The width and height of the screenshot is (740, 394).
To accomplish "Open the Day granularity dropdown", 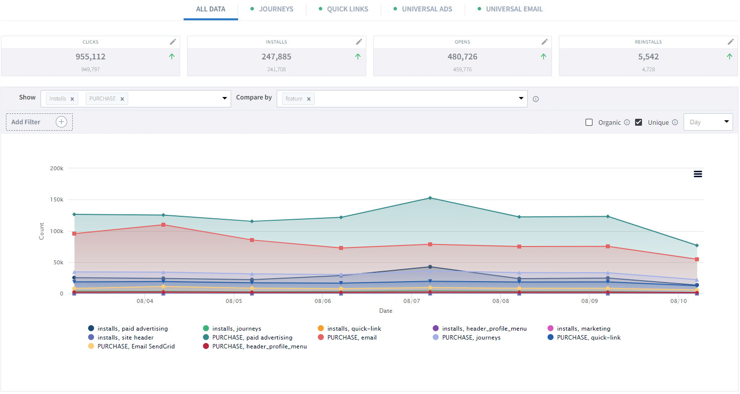I will 708,122.
